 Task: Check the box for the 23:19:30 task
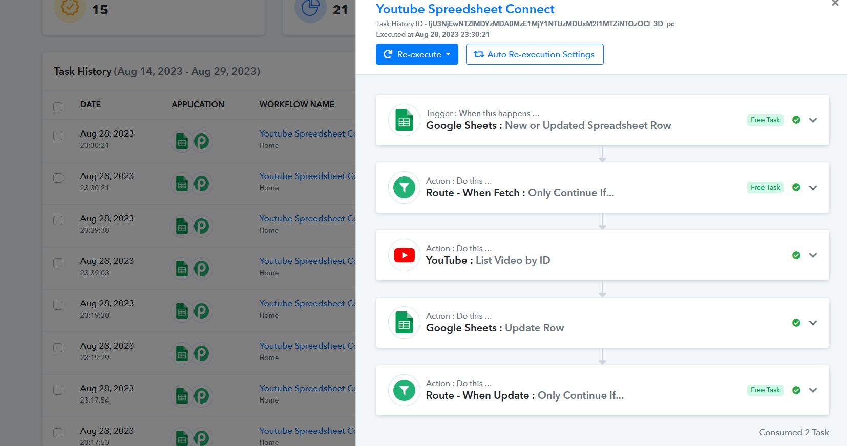click(x=58, y=305)
